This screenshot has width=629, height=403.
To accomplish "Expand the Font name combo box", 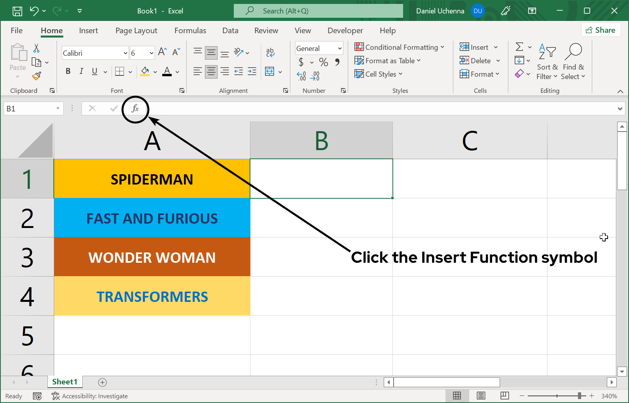I will point(125,53).
